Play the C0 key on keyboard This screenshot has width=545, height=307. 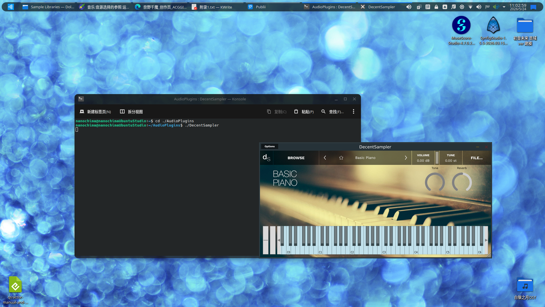click(288, 250)
